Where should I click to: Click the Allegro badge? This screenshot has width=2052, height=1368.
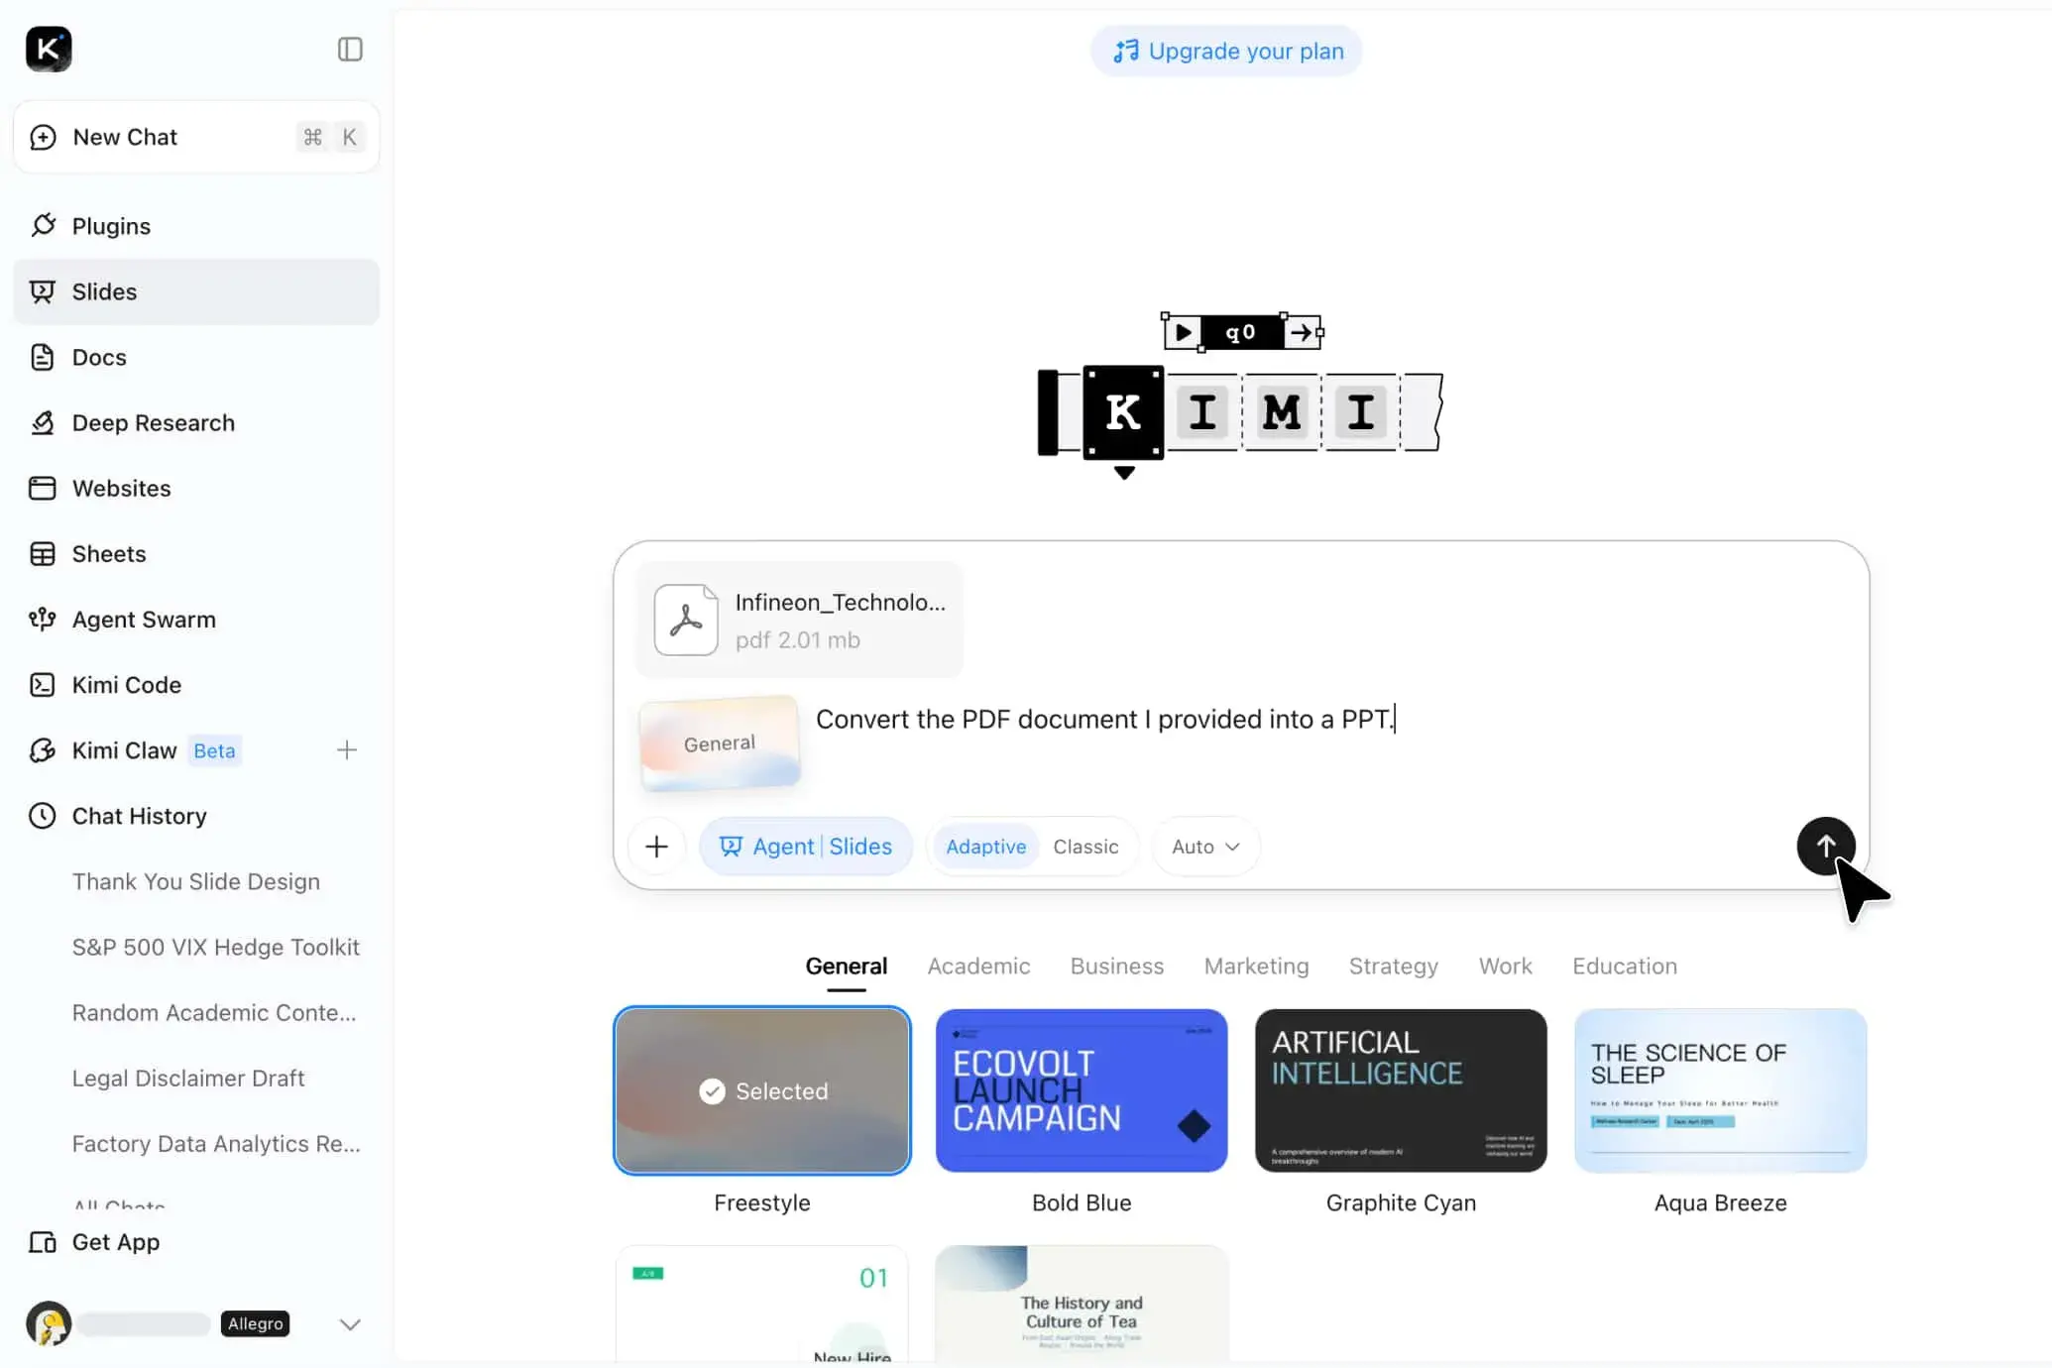tap(256, 1323)
